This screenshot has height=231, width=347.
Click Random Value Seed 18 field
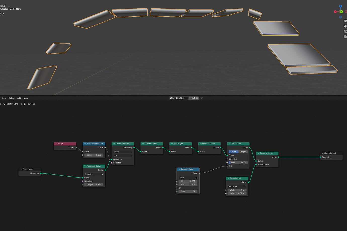point(188,191)
